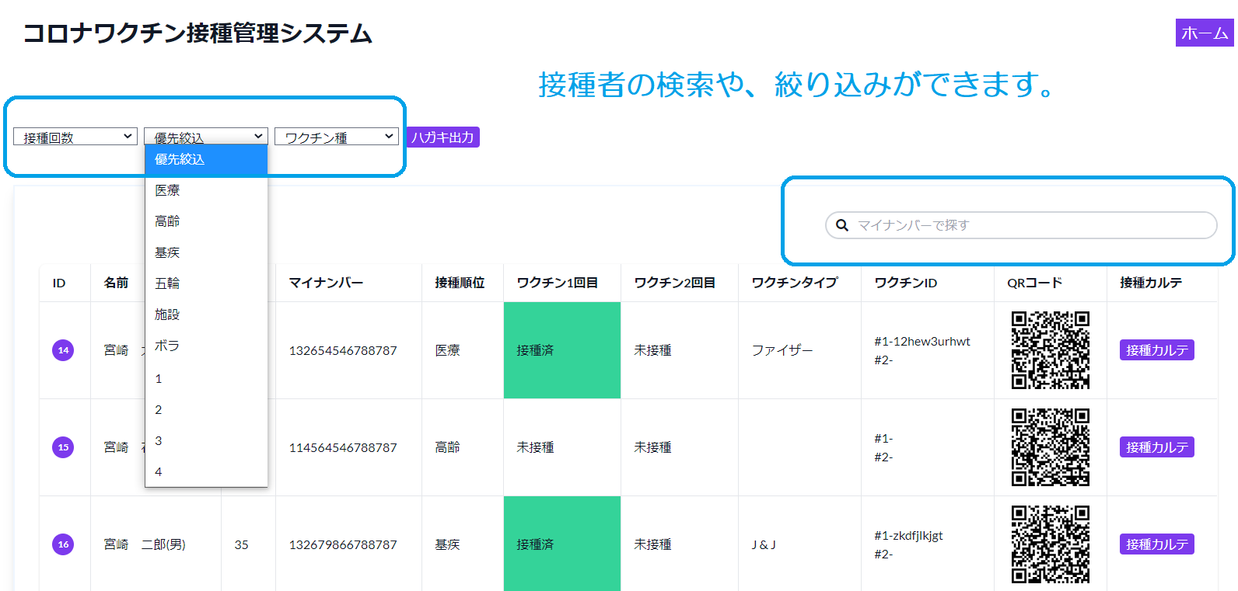Open 接種カルテ for ID 14
Viewport: 1238px width, 591px height.
[x=1157, y=350]
